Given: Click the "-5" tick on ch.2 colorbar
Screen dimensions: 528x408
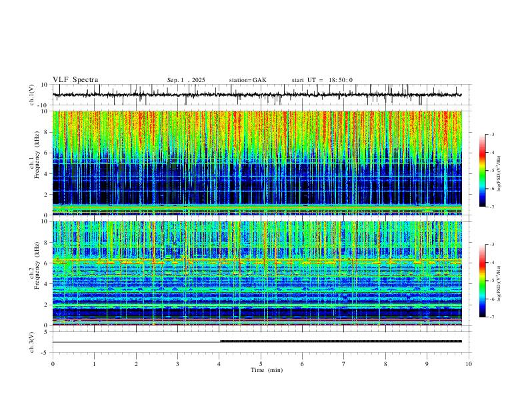Looking at the screenshot, I should pyautogui.click(x=491, y=281).
